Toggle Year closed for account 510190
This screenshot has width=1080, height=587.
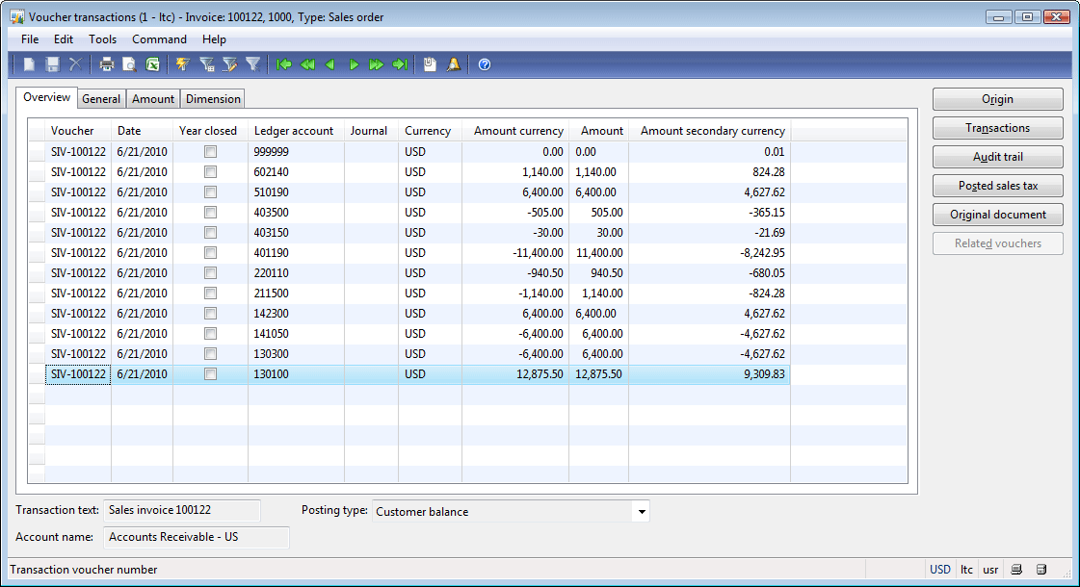[x=210, y=192]
